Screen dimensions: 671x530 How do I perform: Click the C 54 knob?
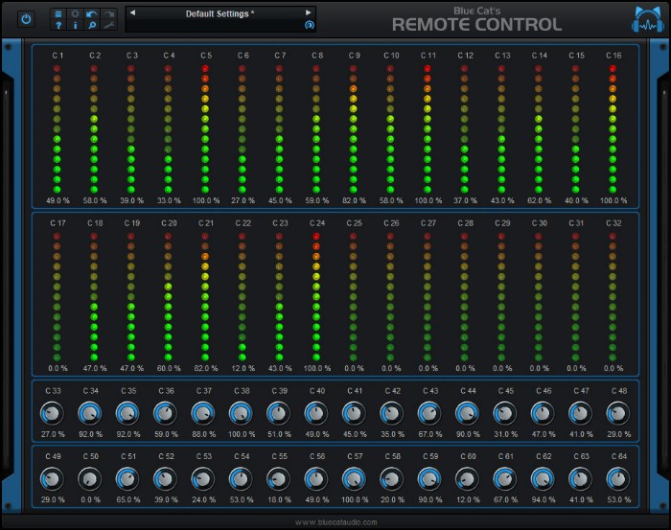(241, 479)
